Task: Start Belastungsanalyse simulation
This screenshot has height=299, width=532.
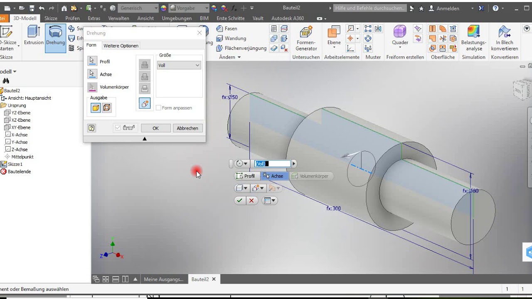Action: click(x=474, y=38)
